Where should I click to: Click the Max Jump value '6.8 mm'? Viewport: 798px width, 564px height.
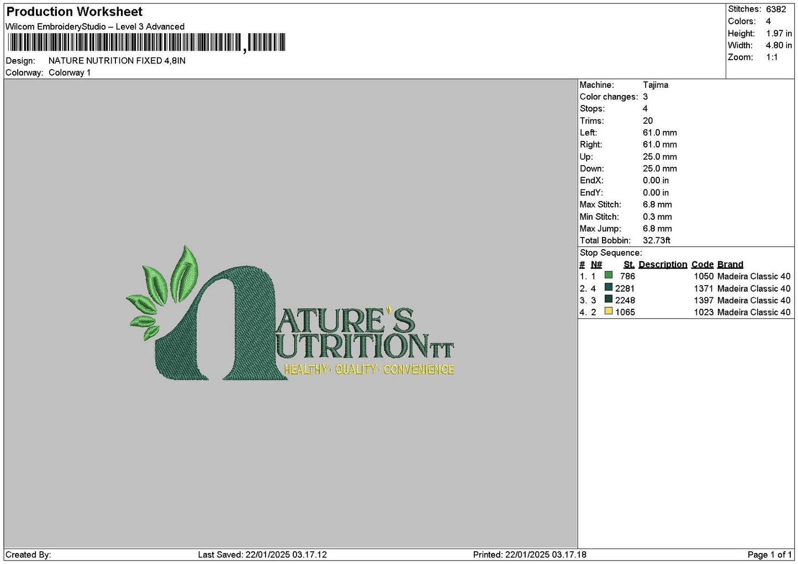657,229
